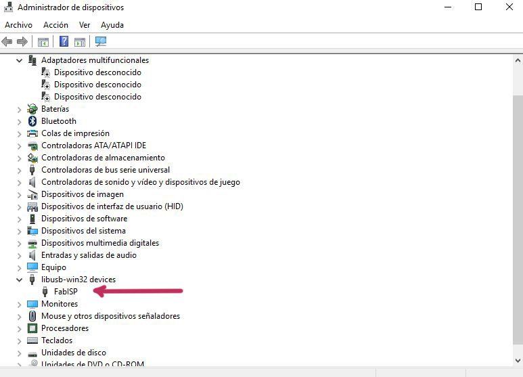Click the scan for hardware changes monitor icon
Viewport: 523px width, 377px height.
click(101, 42)
